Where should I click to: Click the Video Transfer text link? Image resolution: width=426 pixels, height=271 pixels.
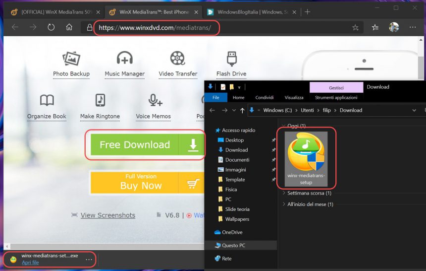click(x=178, y=74)
